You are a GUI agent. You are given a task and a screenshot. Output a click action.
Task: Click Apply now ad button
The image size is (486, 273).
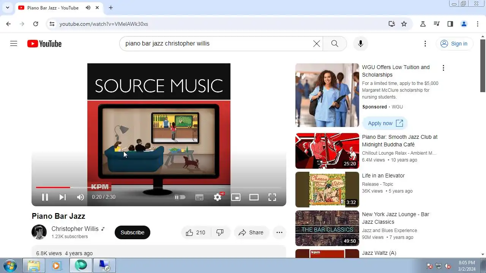pos(385,123)
